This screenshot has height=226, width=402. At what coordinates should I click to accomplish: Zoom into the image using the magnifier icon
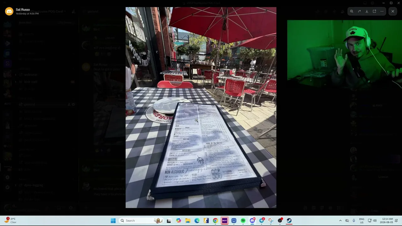(x=352, y=11)
